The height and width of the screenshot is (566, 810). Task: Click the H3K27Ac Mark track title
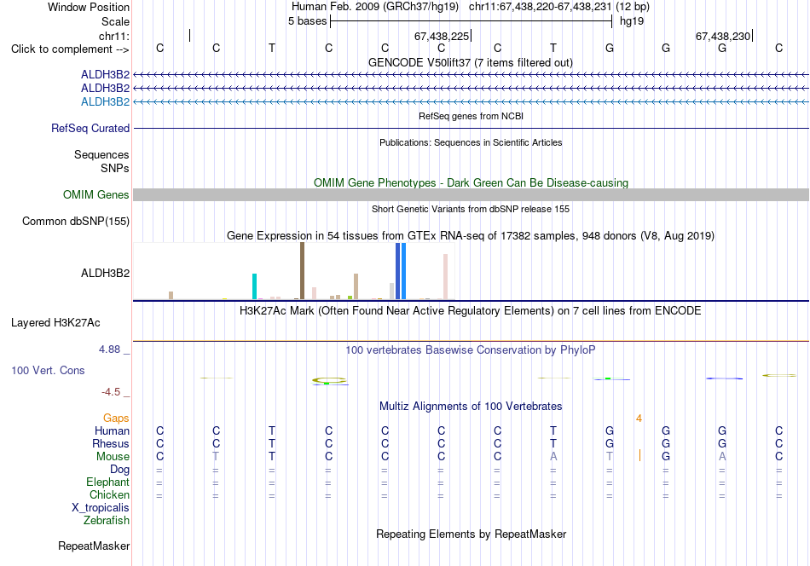tap(471, 311)
